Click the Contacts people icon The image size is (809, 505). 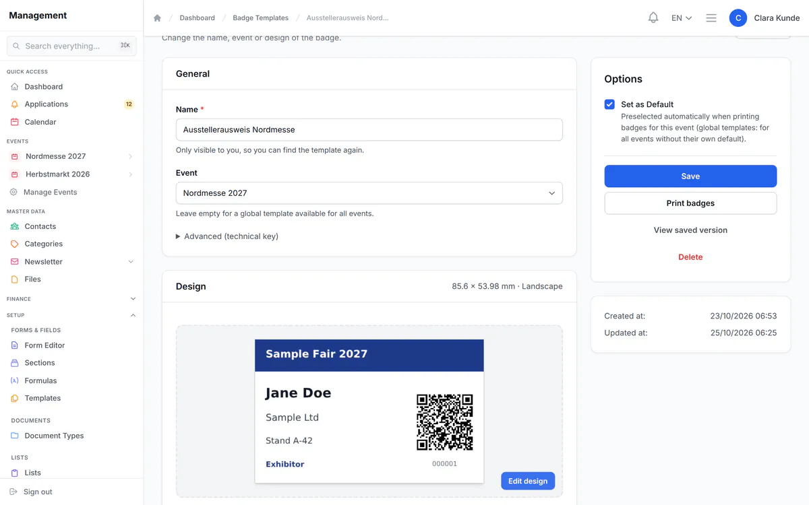point(15,226)
